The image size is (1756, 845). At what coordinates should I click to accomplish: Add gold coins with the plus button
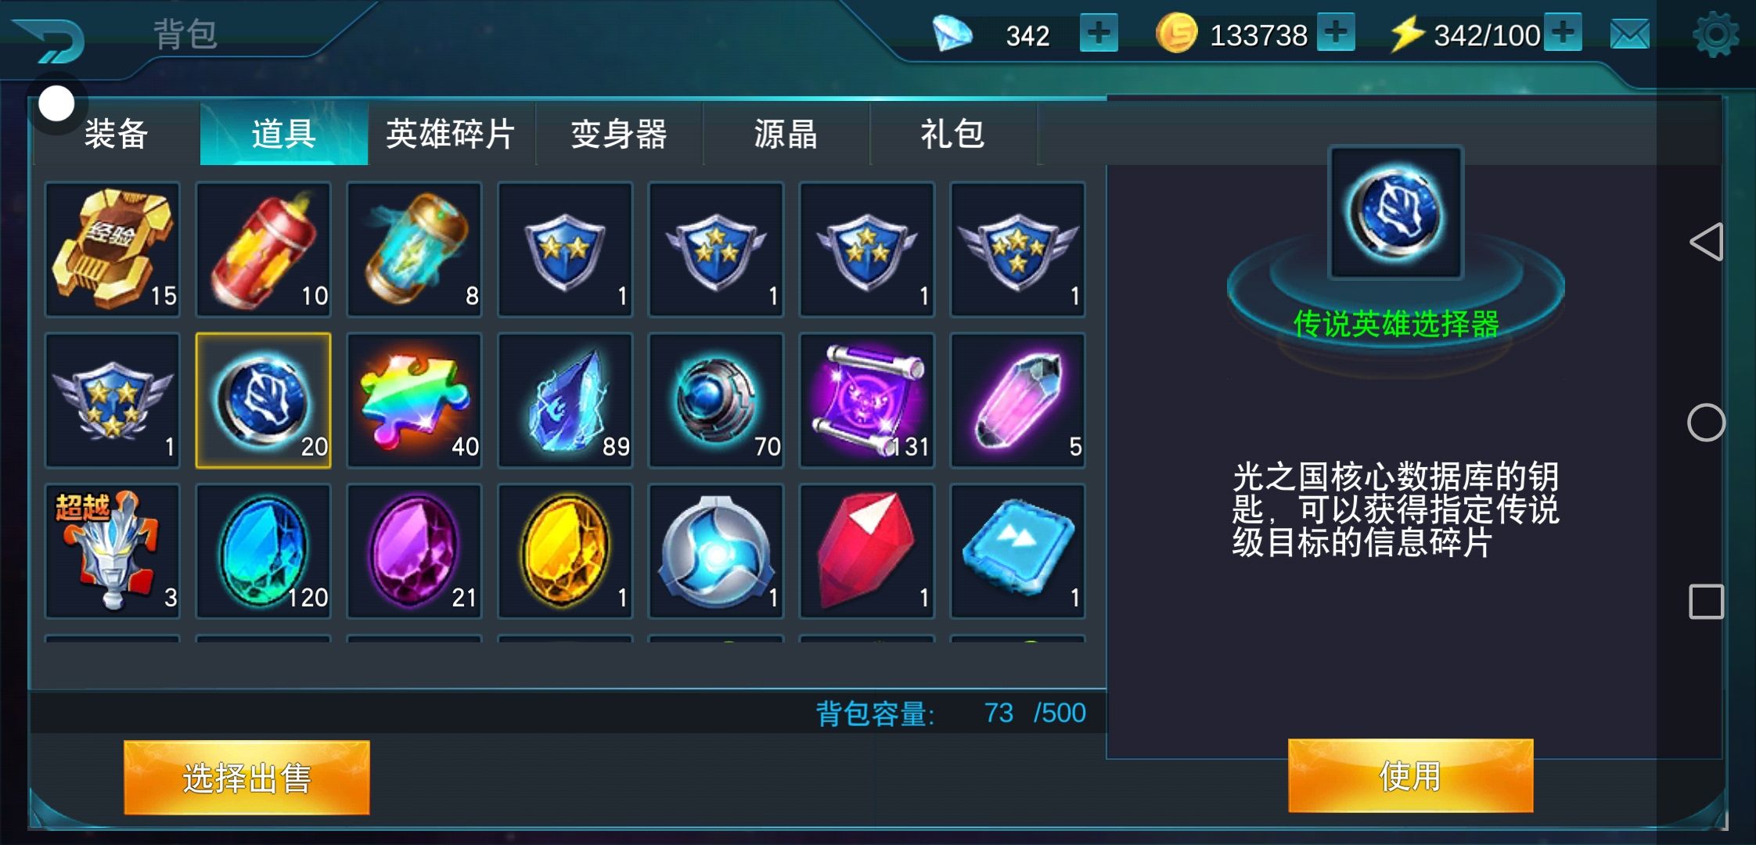[1336, 33]
